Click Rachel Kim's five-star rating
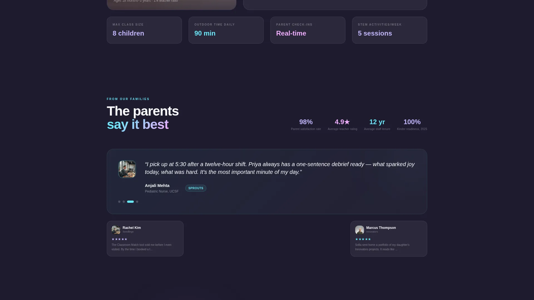 [119, 239]
